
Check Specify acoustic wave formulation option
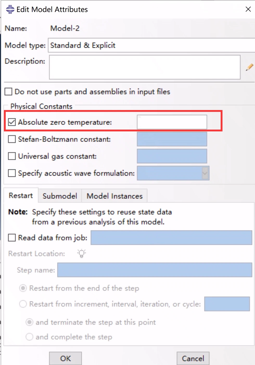click(12, 173)
